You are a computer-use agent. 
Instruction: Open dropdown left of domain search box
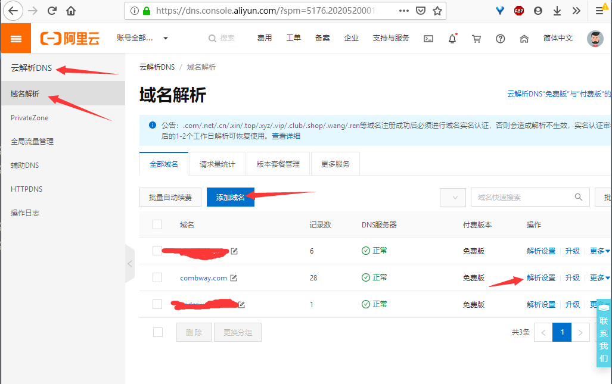tap(452, 198)
